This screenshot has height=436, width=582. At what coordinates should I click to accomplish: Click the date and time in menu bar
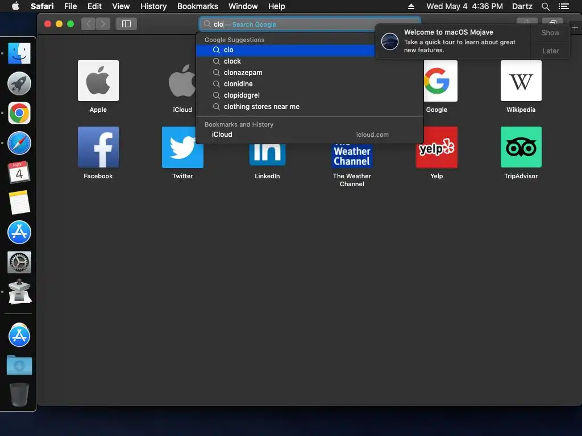point(464,6)
